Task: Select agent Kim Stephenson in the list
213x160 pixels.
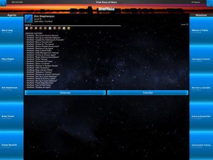Action: (x=12, y=89)
